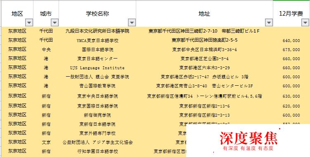Click the tuition cell 675,000
The width and height of the screenshot is (310, 157).
(x=291, y=49)
